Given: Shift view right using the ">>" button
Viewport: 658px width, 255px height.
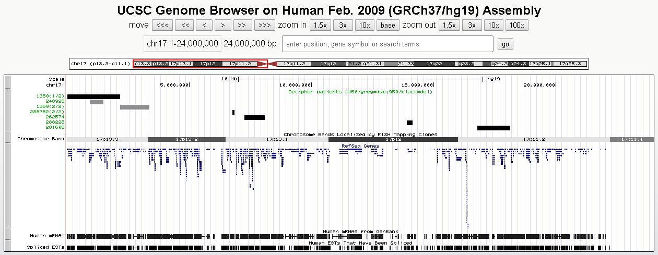Looking at the screenshot, I should pos(241,25).
